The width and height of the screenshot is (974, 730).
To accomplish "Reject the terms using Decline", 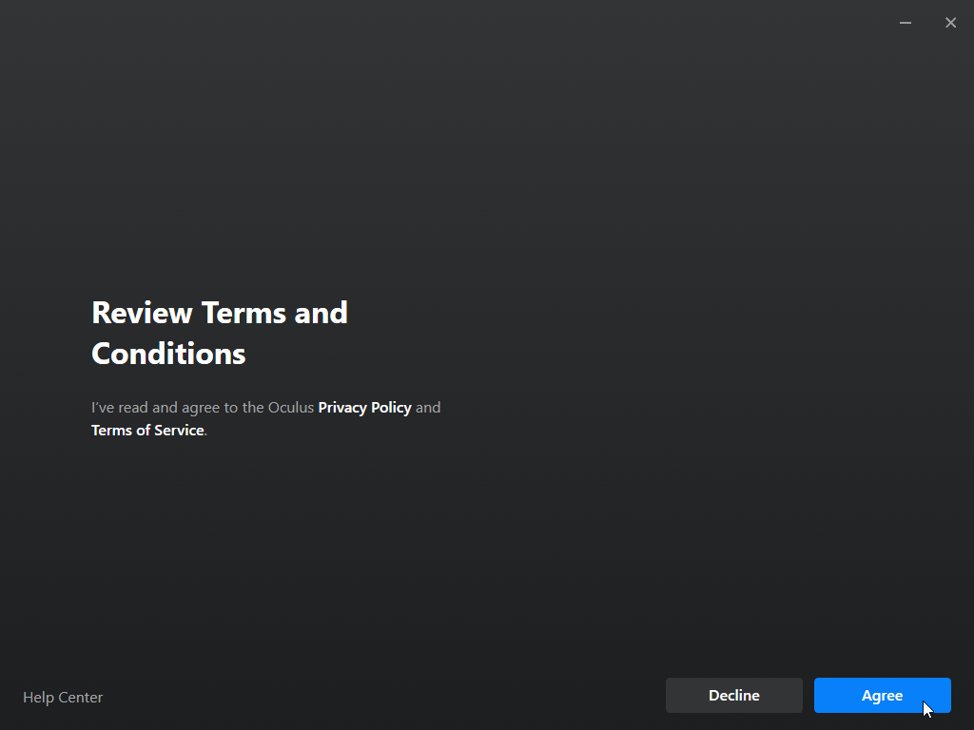I will 733,696.
